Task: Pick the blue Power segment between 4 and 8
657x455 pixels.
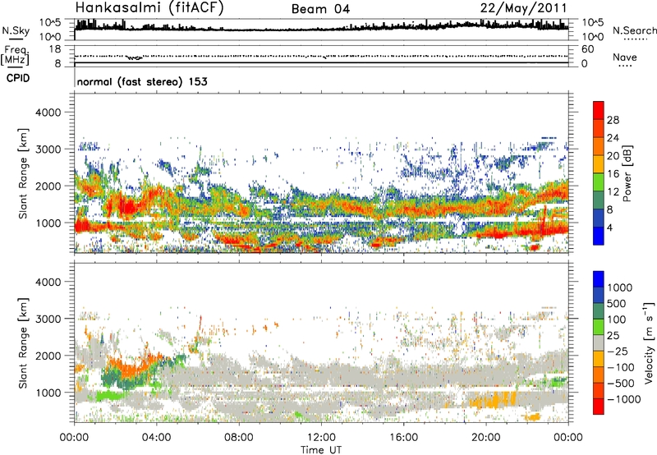Action: coord(599,218)
